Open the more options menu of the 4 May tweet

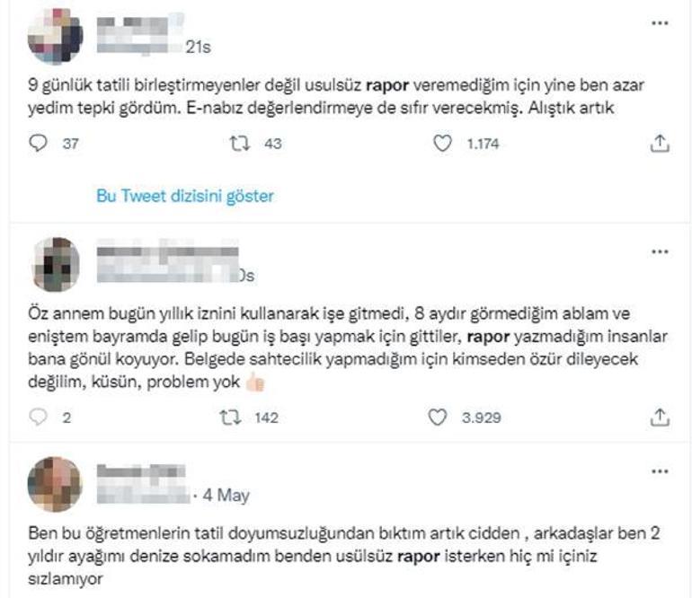tap(660, 472)
